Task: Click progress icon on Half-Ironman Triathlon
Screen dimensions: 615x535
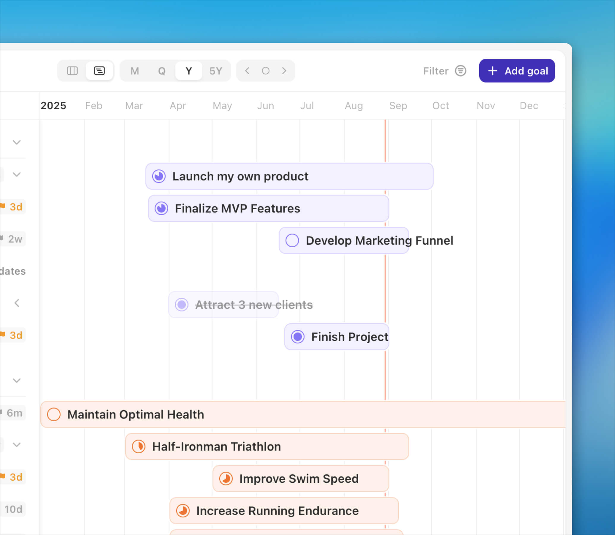Action: (138, 447)
